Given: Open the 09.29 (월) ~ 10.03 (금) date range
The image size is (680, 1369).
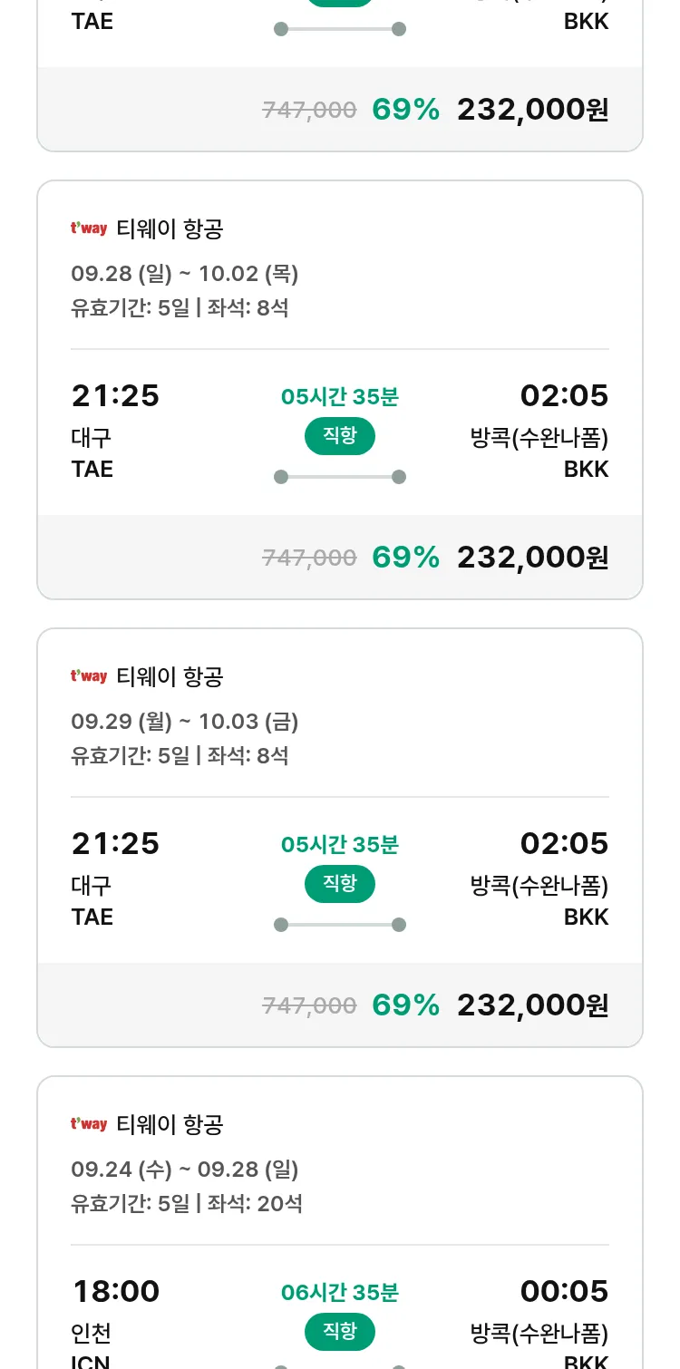Looking at the screenshot, I should coord(185,722).
